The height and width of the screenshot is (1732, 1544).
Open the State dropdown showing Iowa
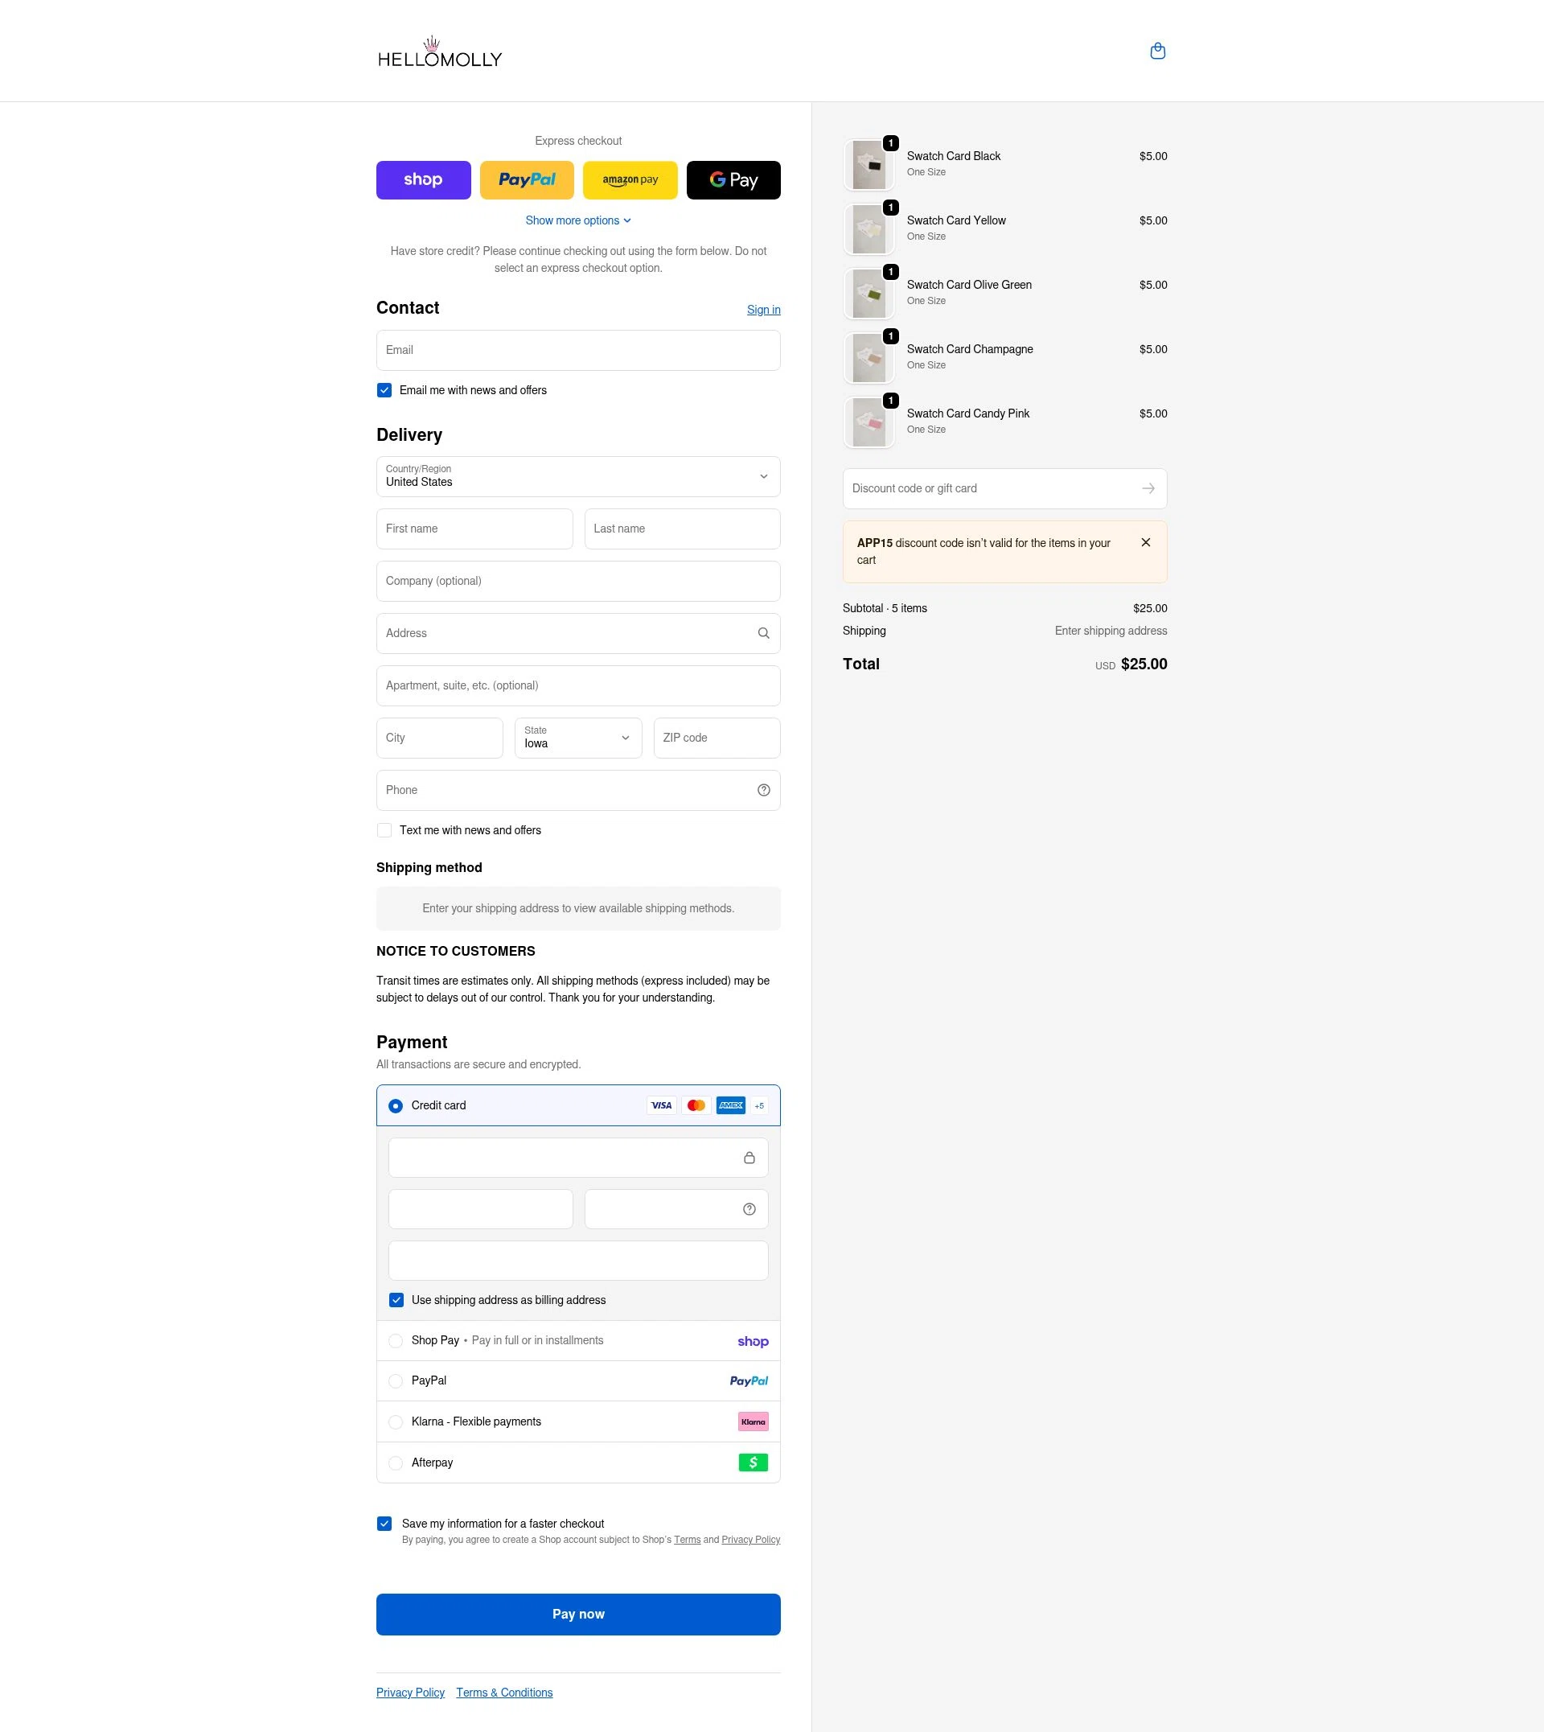(577, 738)
